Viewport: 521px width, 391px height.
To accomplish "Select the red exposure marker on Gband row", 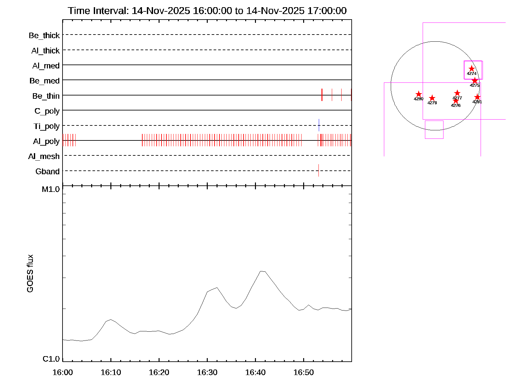I will click(318, 170).
